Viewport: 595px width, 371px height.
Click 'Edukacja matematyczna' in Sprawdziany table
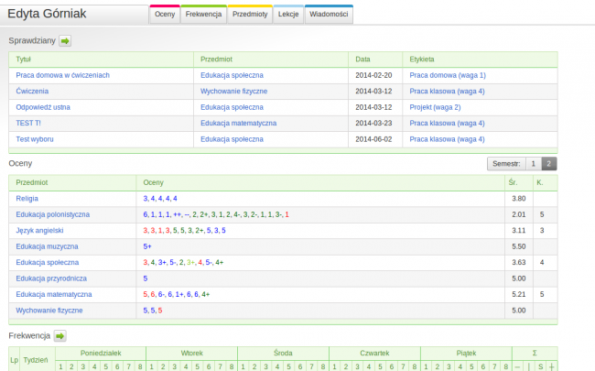[238, 123]
